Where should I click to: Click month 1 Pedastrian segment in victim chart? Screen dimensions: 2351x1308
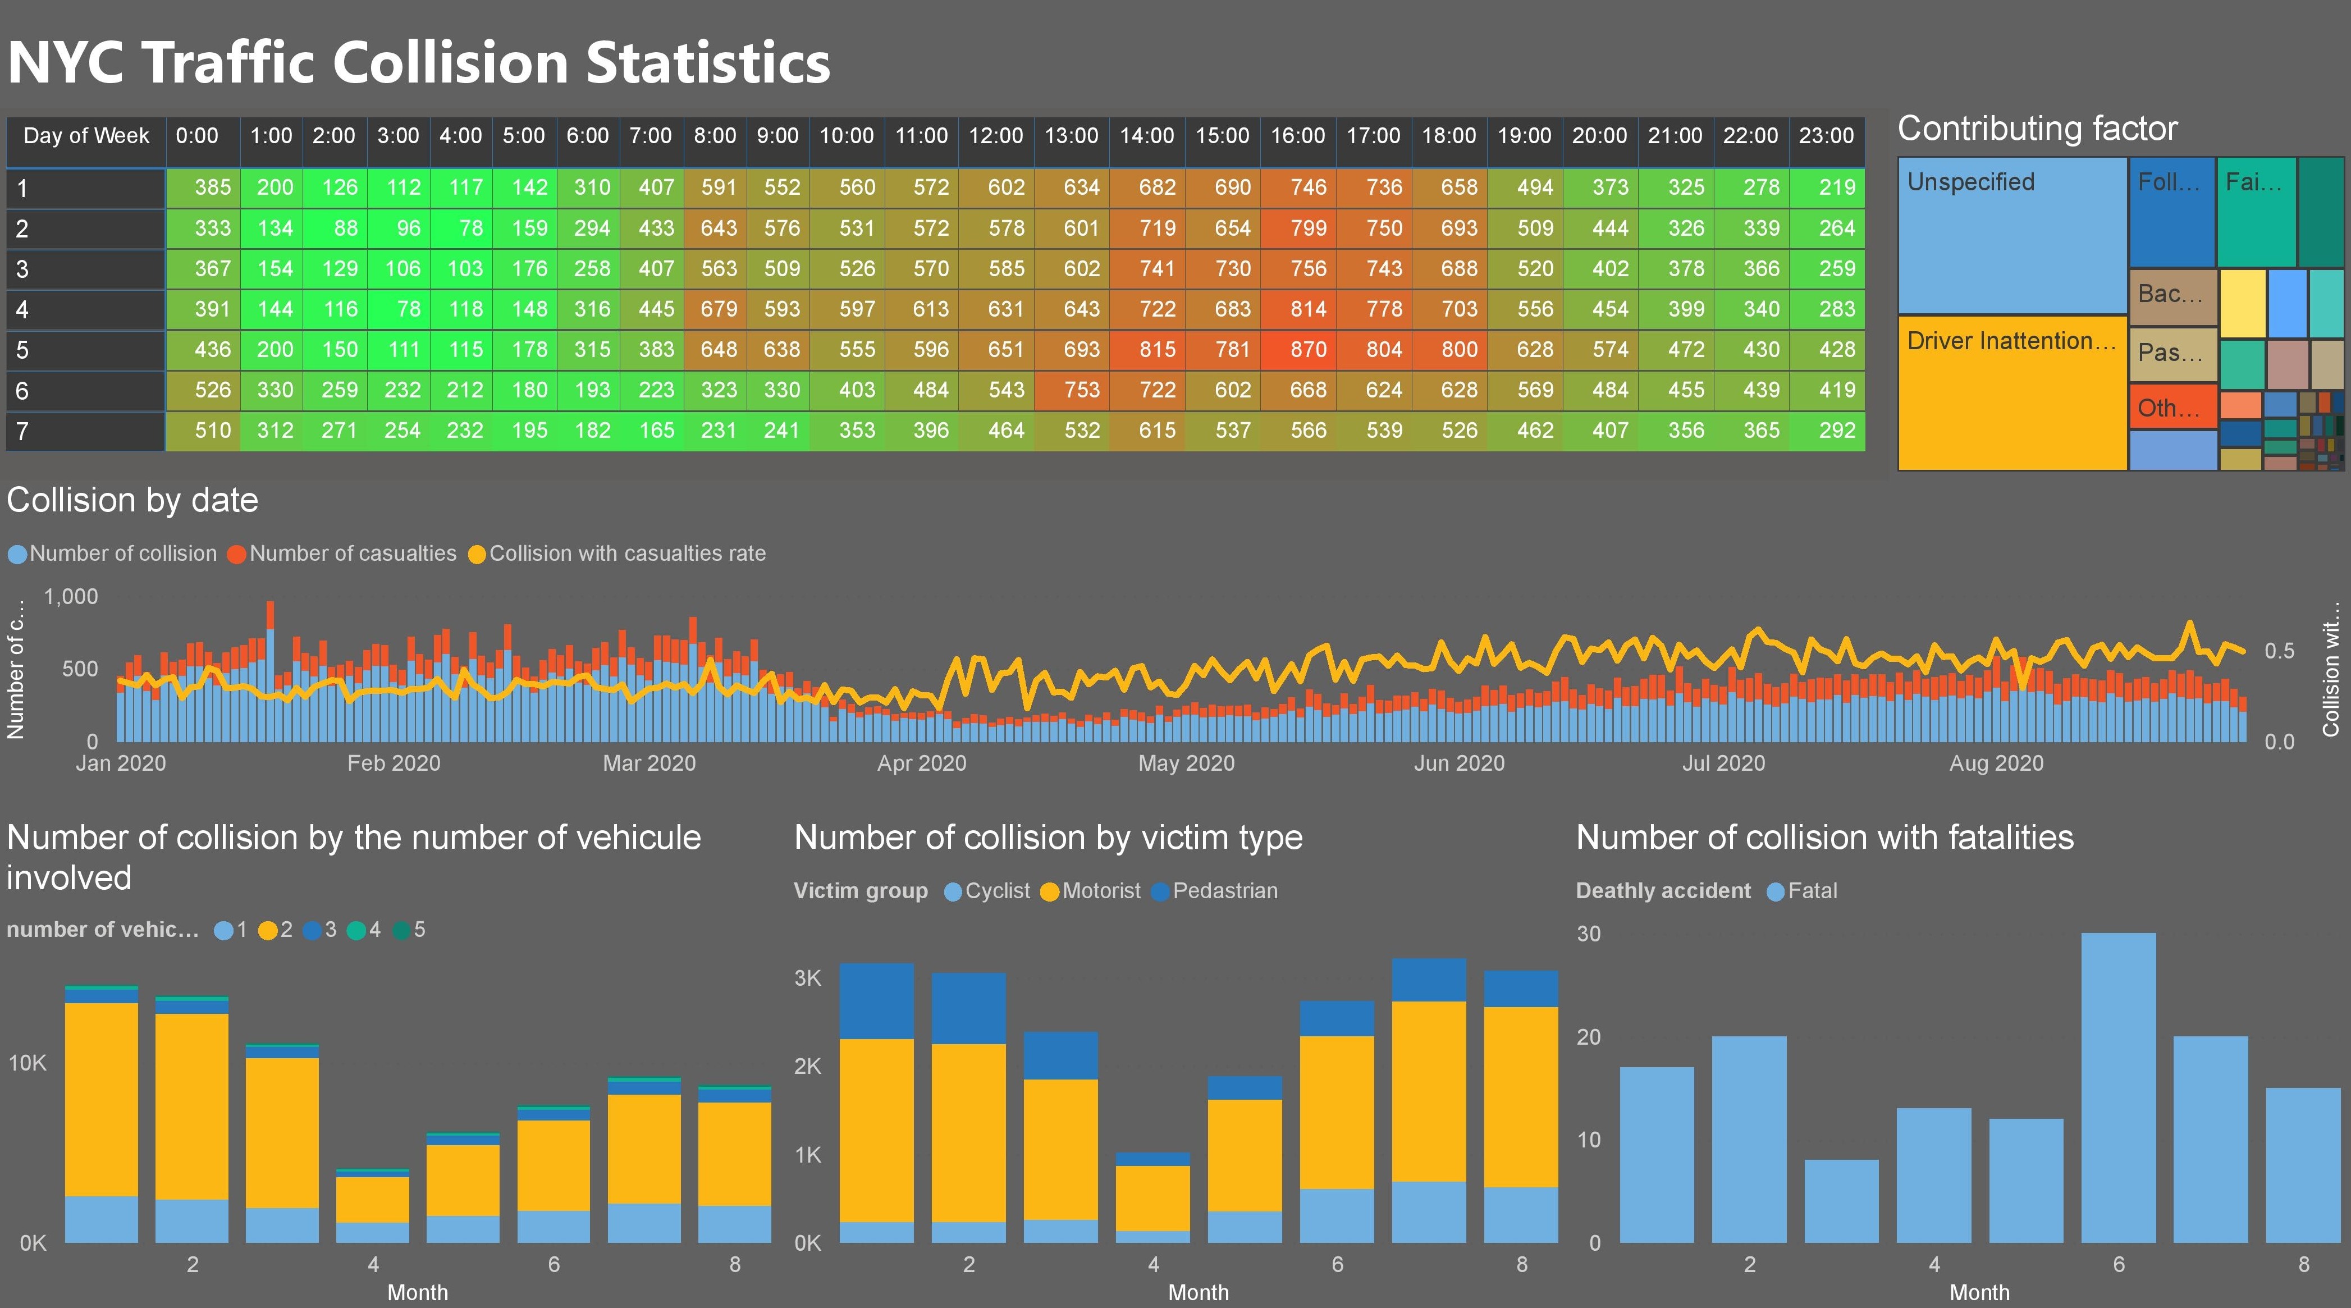tap(876, 1001)
